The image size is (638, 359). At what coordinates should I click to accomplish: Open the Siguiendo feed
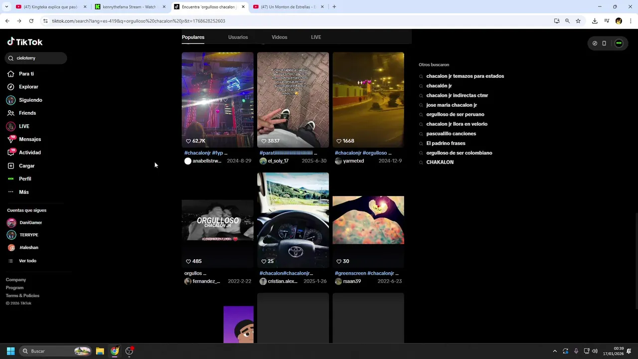click(x=25, y=100)
